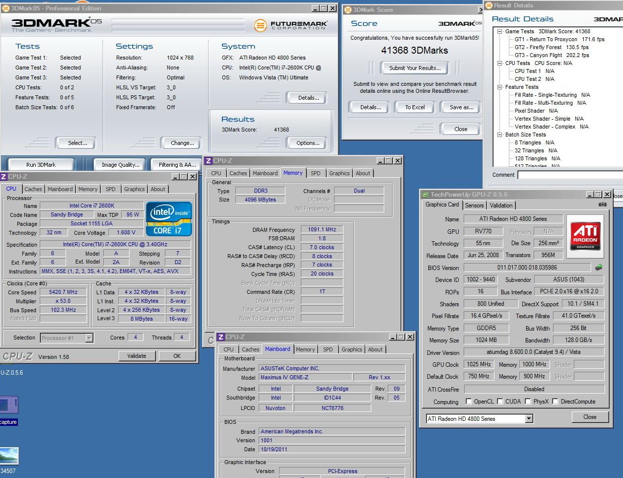This screenshot has height=478, width=623.
Task: Click Details button in 3DMark Score window
Action: tap(370, 107)
